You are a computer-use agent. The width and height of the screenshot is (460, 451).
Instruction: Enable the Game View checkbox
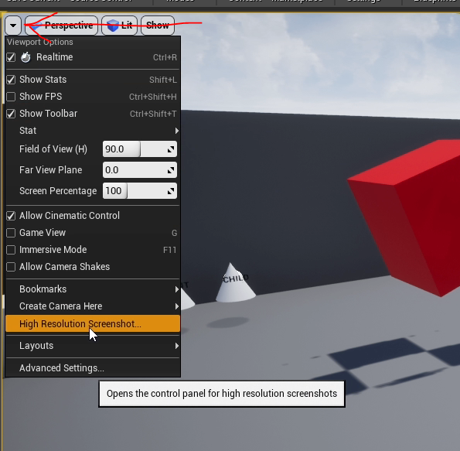pos(11,233)
